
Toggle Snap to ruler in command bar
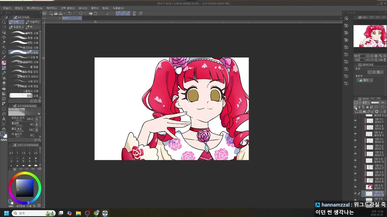point(118,13)
